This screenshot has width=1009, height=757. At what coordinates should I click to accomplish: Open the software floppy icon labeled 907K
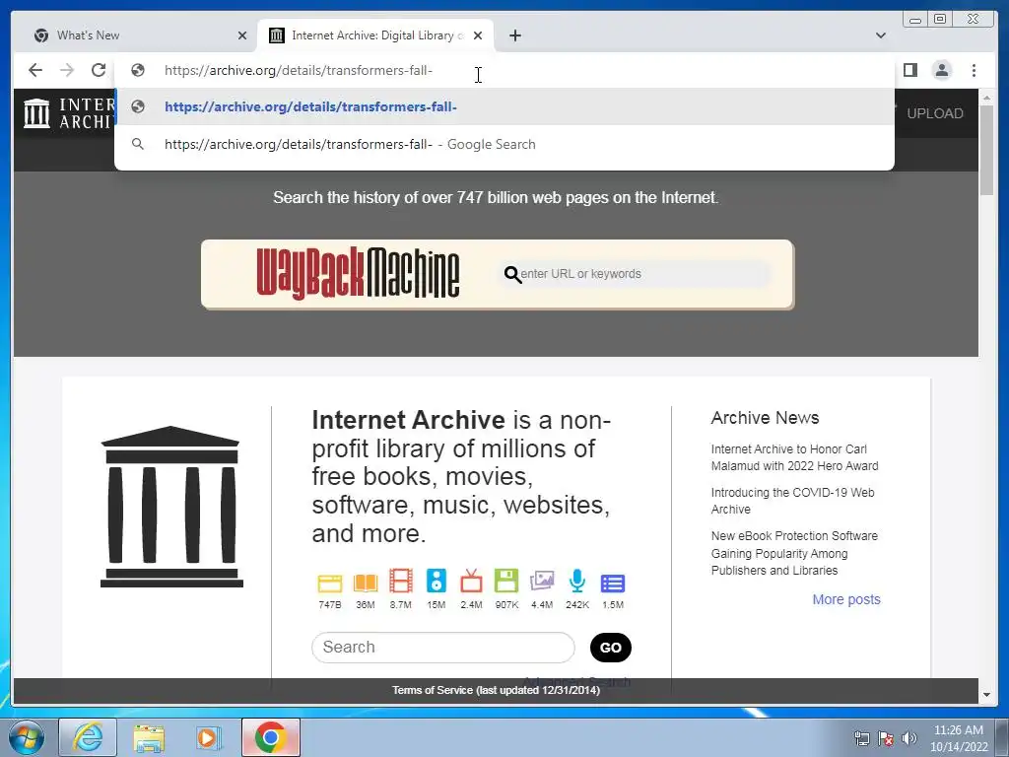(506, 581)
